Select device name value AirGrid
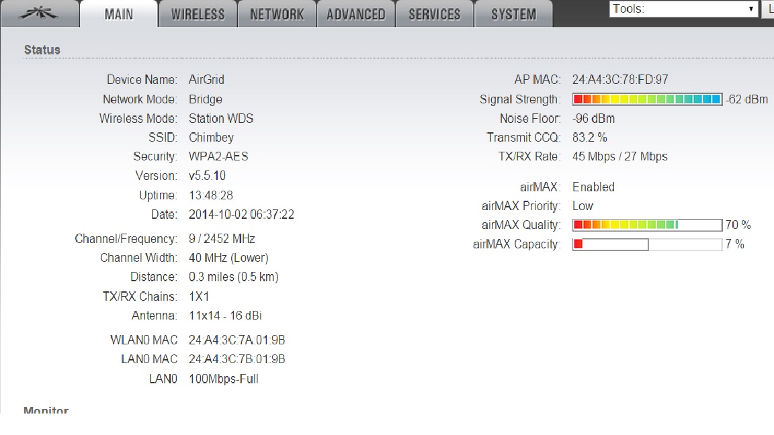774x435 pixels. (206, 79)
